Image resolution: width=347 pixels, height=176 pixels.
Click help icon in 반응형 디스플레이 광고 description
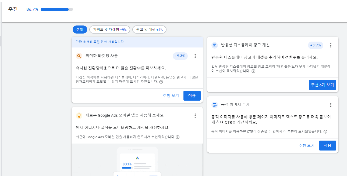coord(253,71)
